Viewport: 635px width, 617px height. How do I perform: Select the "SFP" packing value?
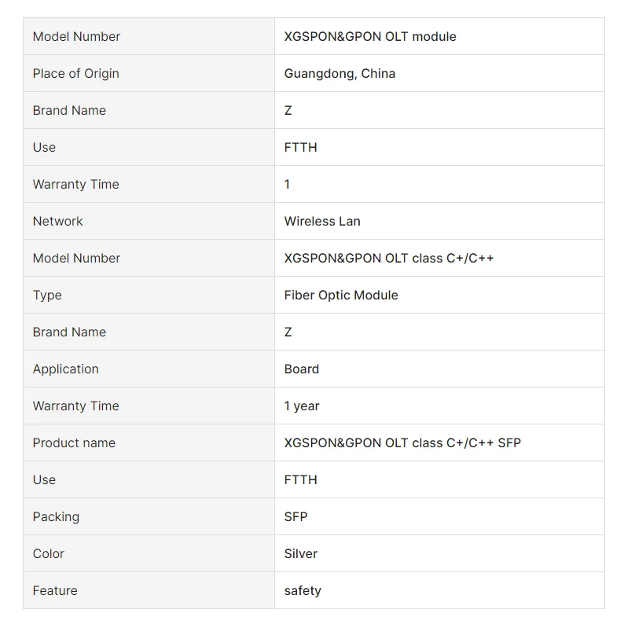coord(296,516)
